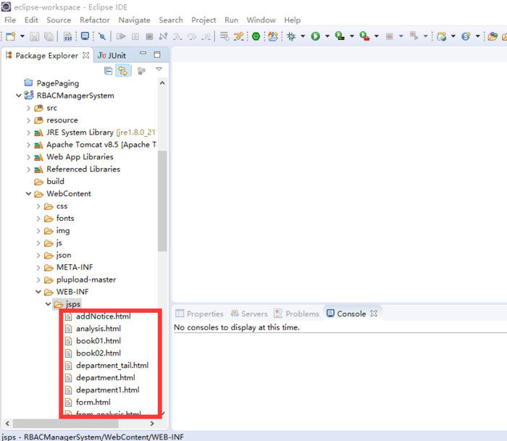
Task: Select the Package Explorer tab
Action: point(47,56)
